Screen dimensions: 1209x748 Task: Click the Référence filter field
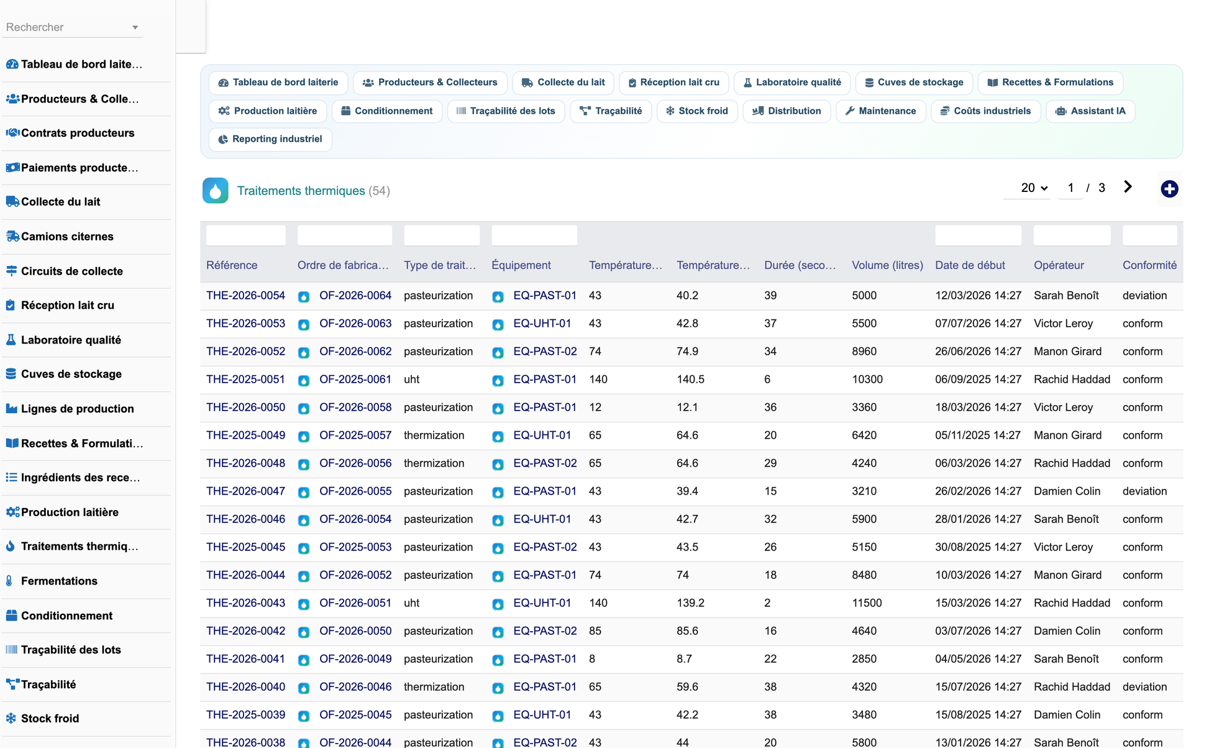[245, 235]
